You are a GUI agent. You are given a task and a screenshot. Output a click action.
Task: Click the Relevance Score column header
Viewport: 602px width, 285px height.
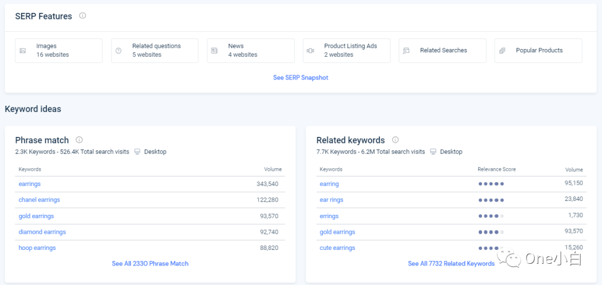(497, 169)
